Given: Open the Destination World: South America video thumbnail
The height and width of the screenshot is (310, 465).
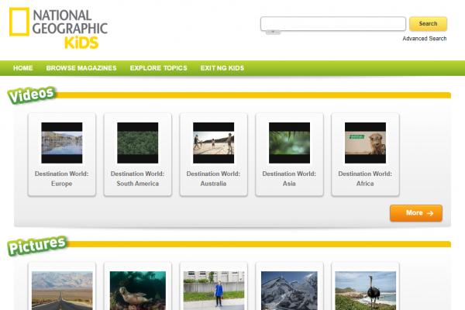Looking at the screenshot, I should point(138,143).
